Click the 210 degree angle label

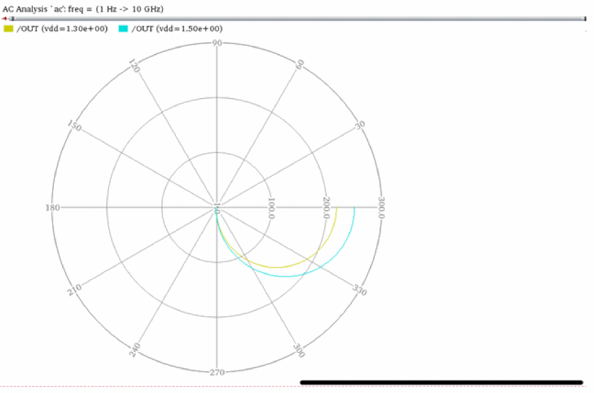(x=74, y=290)
